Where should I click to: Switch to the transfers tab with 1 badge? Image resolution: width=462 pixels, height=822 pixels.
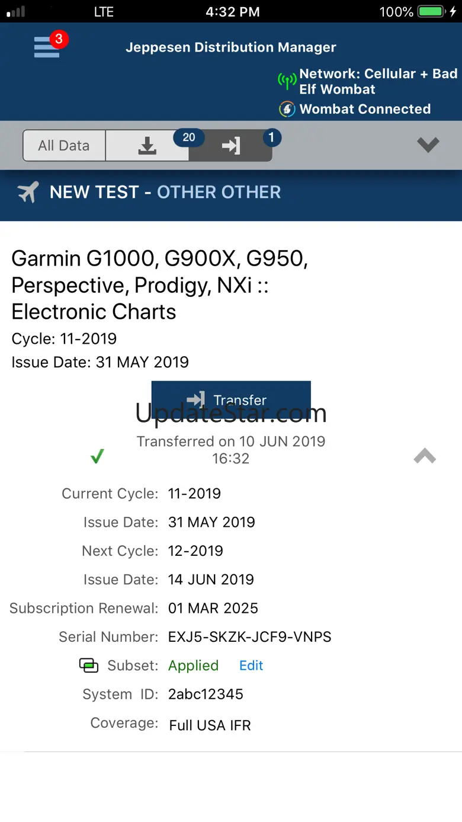(231, 146)
